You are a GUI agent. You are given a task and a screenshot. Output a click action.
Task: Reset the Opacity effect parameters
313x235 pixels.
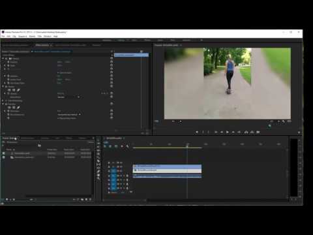(x=112, y=86)
